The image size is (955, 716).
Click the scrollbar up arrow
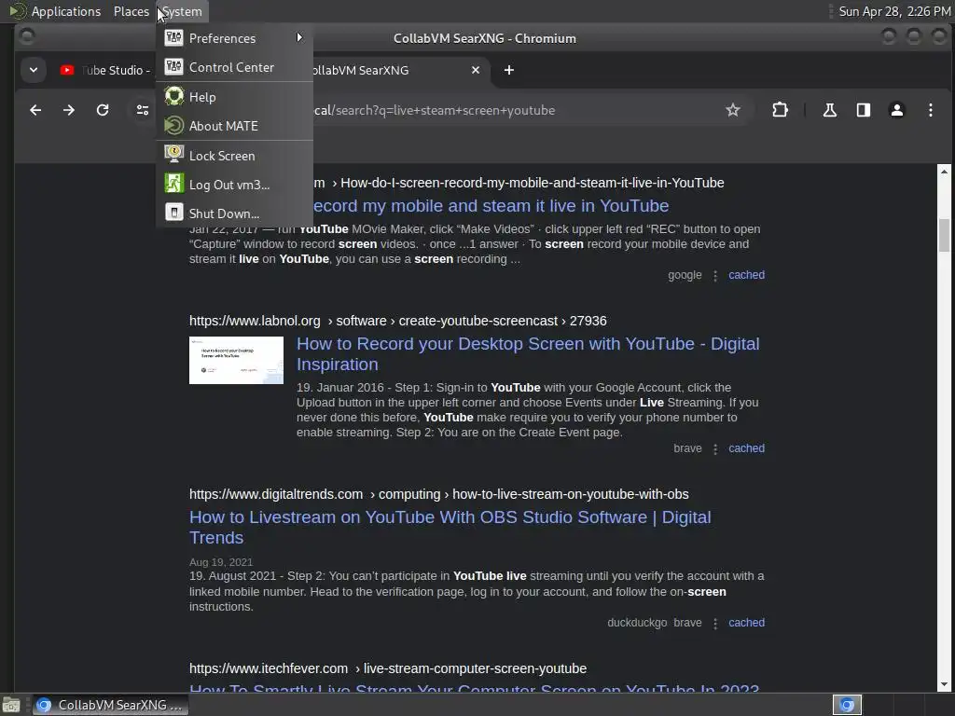click(944, 172)
